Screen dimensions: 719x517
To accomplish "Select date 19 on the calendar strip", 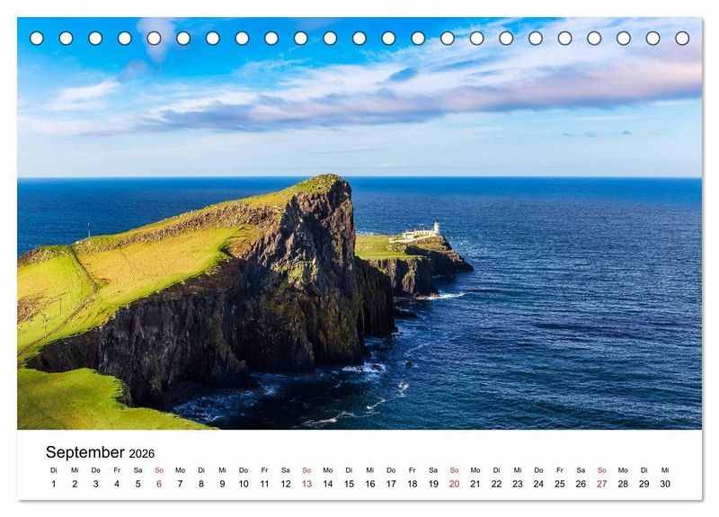I will pyautogui.click(x=433, y=484).
